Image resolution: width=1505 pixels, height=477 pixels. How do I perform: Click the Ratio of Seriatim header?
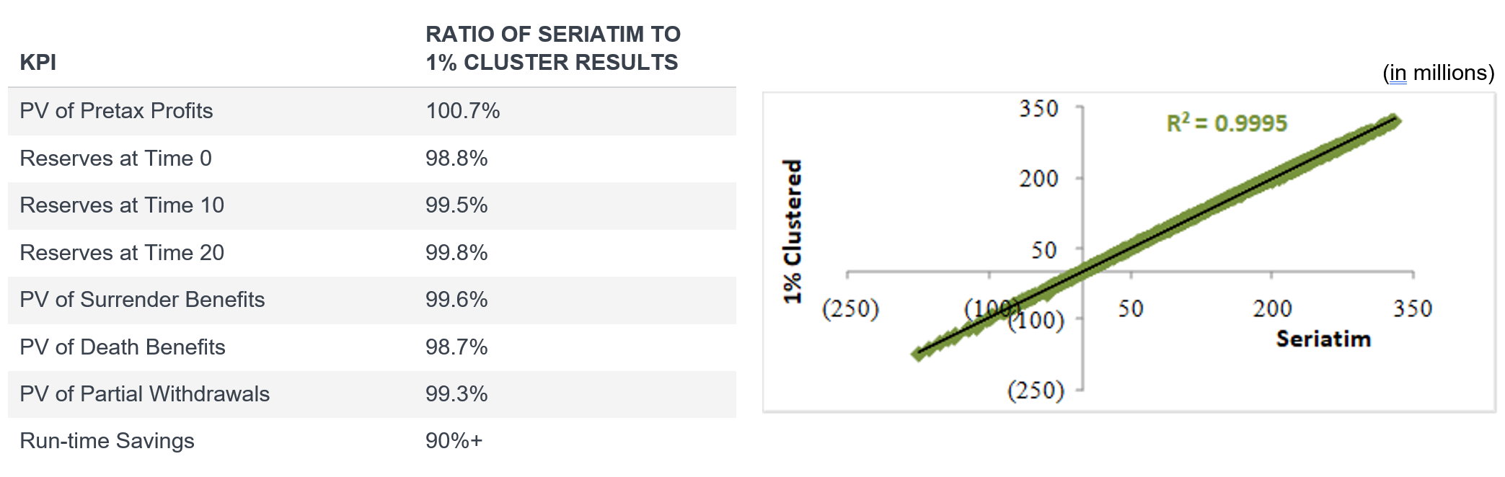pyautogui.click(x=552, y=48)
